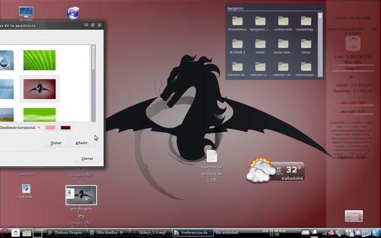Image resolution: width=381 pixels, height=238 pixels.
Task: Open the 'coleccion ju...' folder
Action: tap(260, 69)
